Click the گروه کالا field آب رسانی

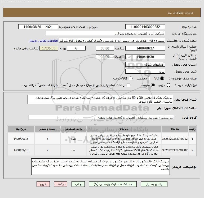tap(101, 117)
